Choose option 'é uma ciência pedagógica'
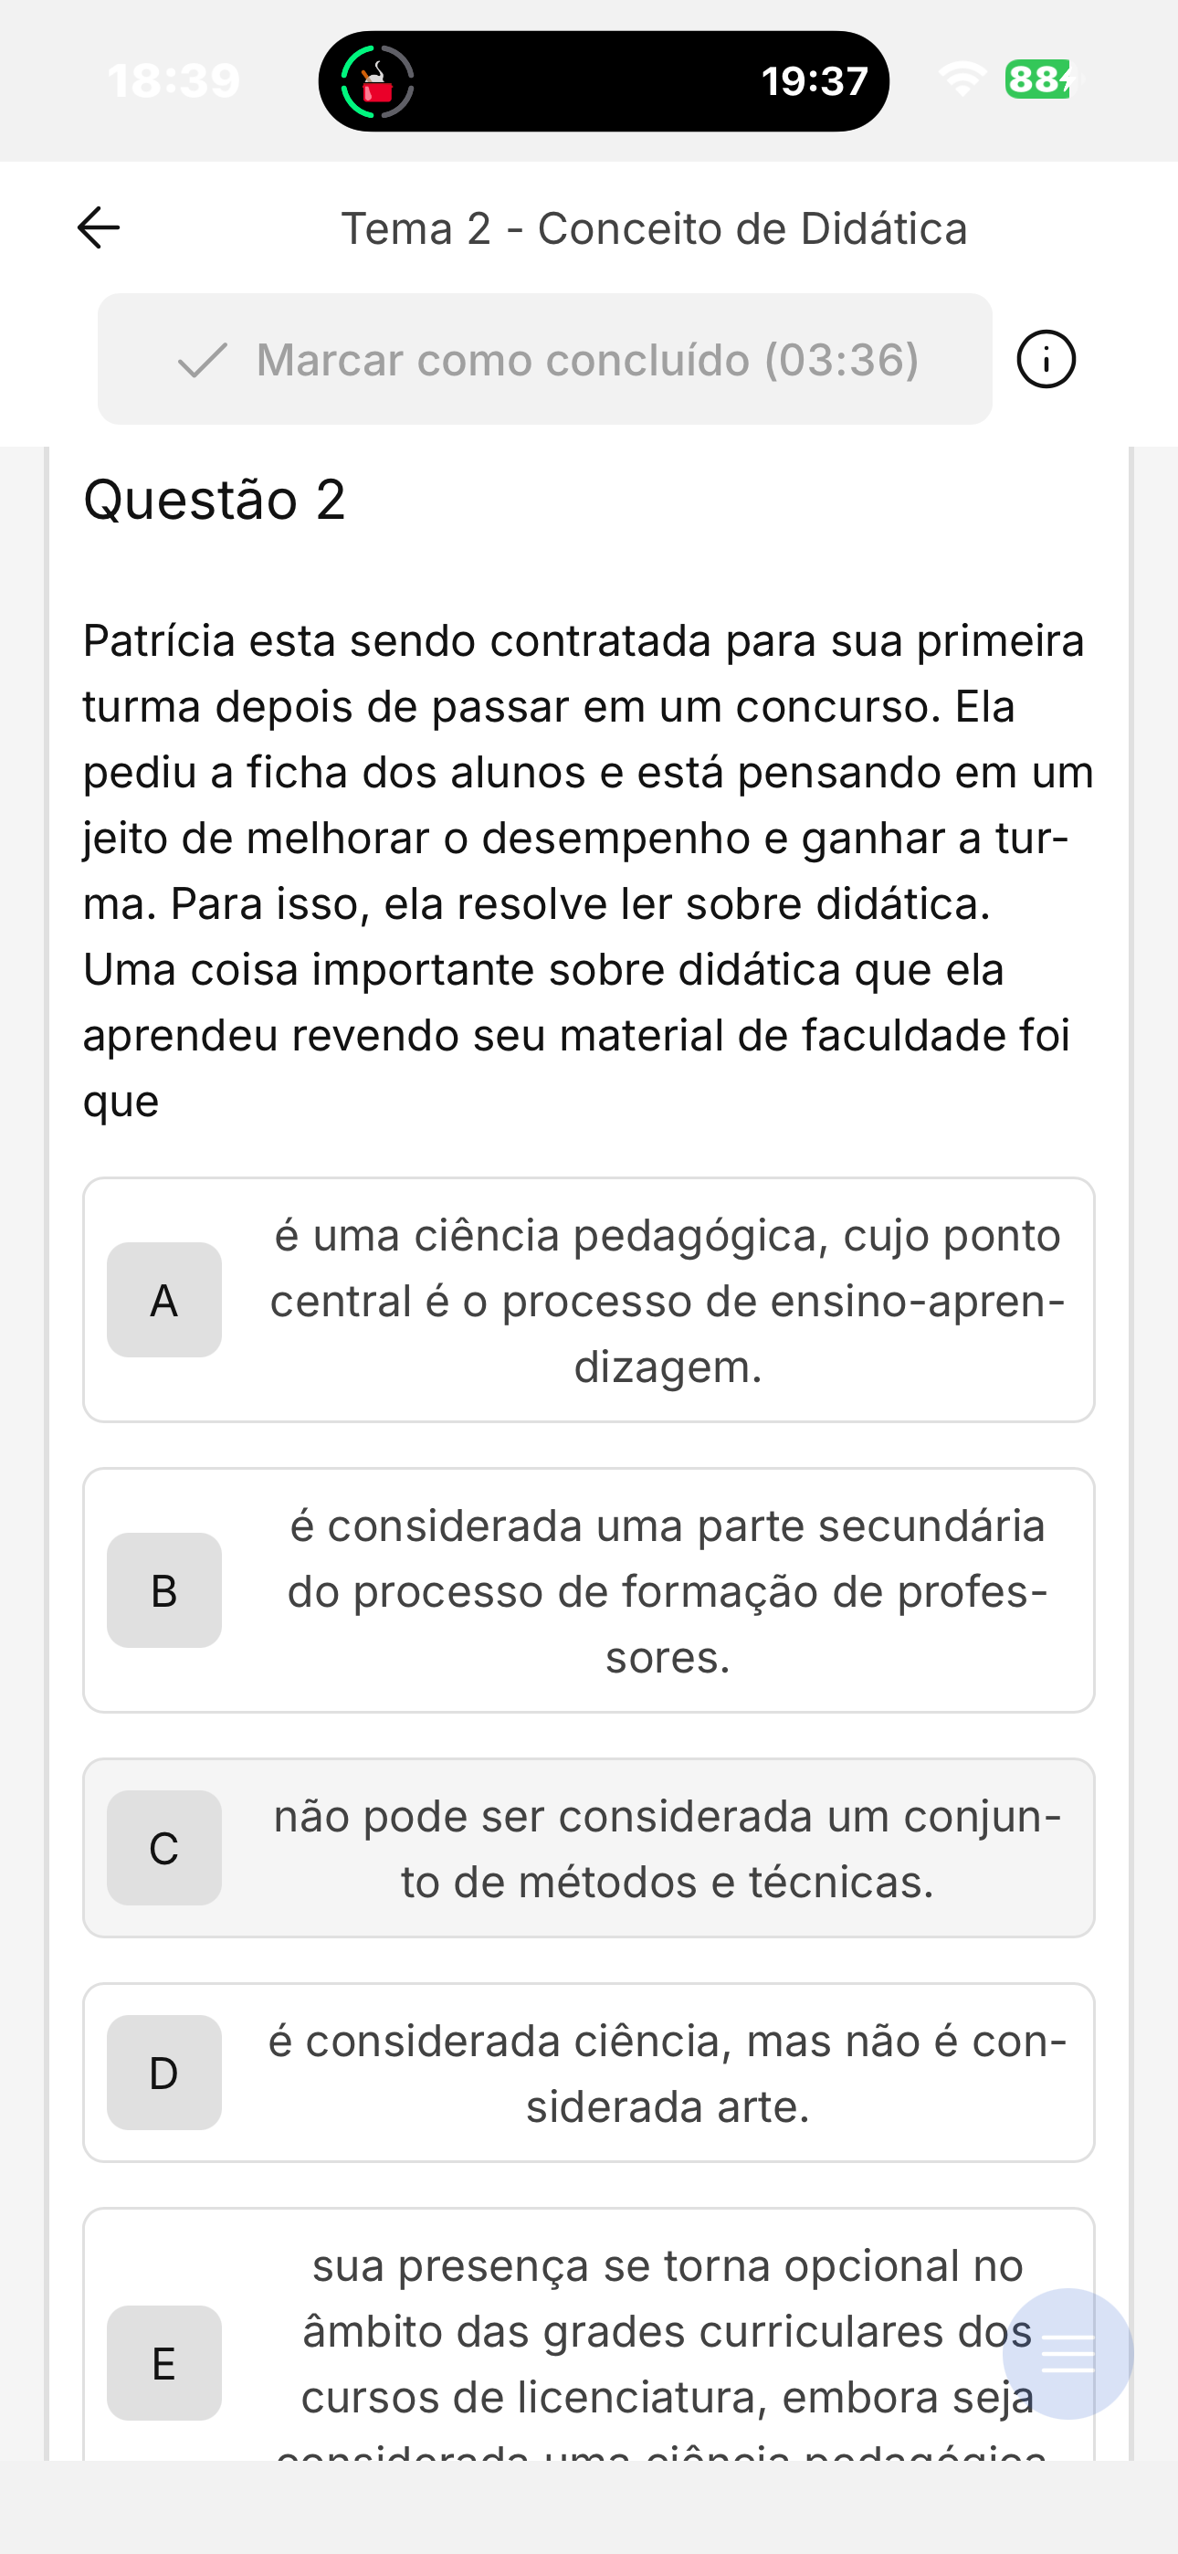 pos(589,1300)
